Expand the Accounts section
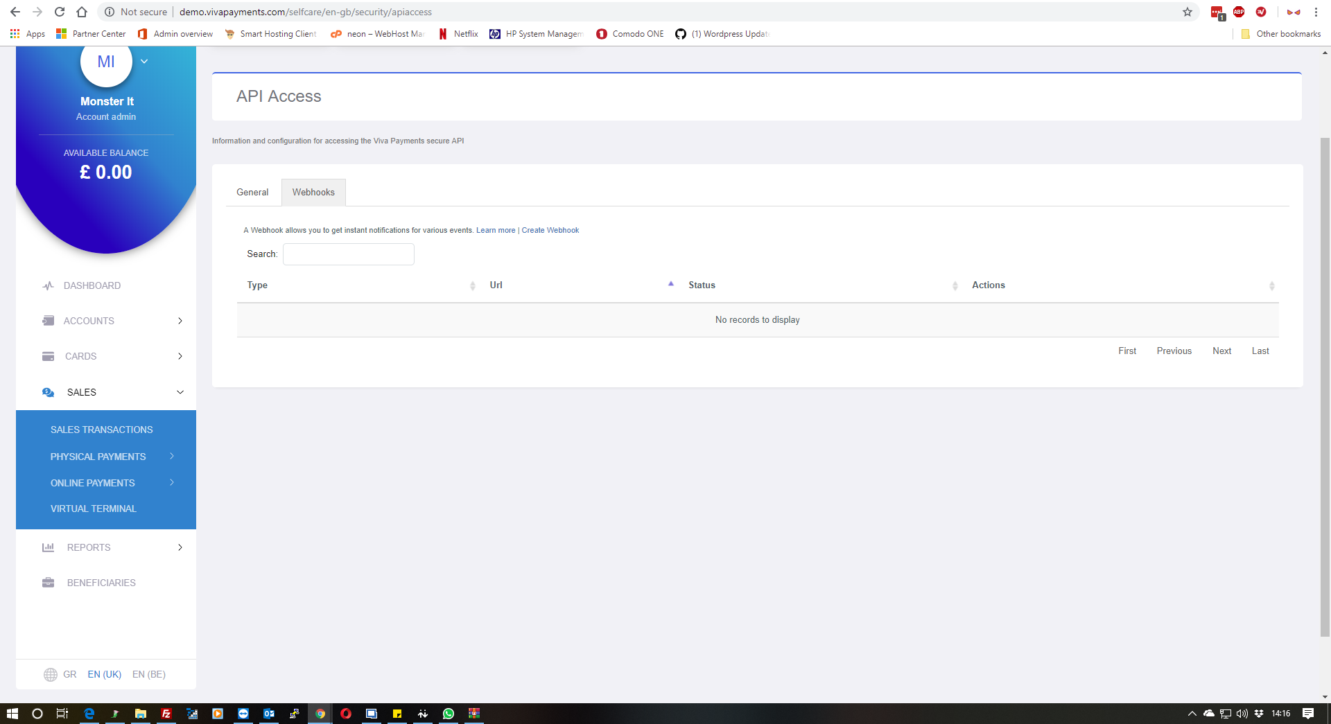 (x=180, y=321)
